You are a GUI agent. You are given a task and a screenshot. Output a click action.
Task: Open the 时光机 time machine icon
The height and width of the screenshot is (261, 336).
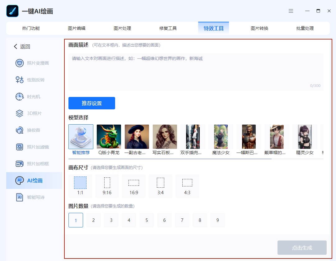pyautogui.click(x=20, y=97)
